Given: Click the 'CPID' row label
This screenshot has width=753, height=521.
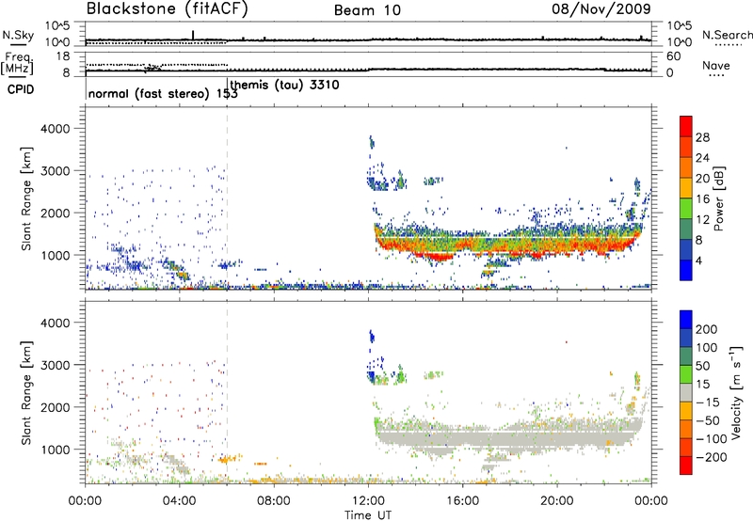Looking at the screenshot, I should (21, 89).
